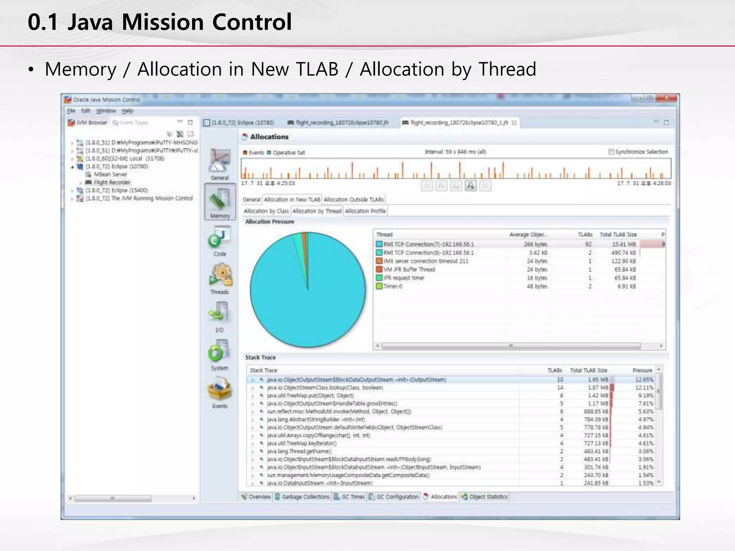Open the Window menu
Screen dimensions: 735x551
tap(106, 111)
